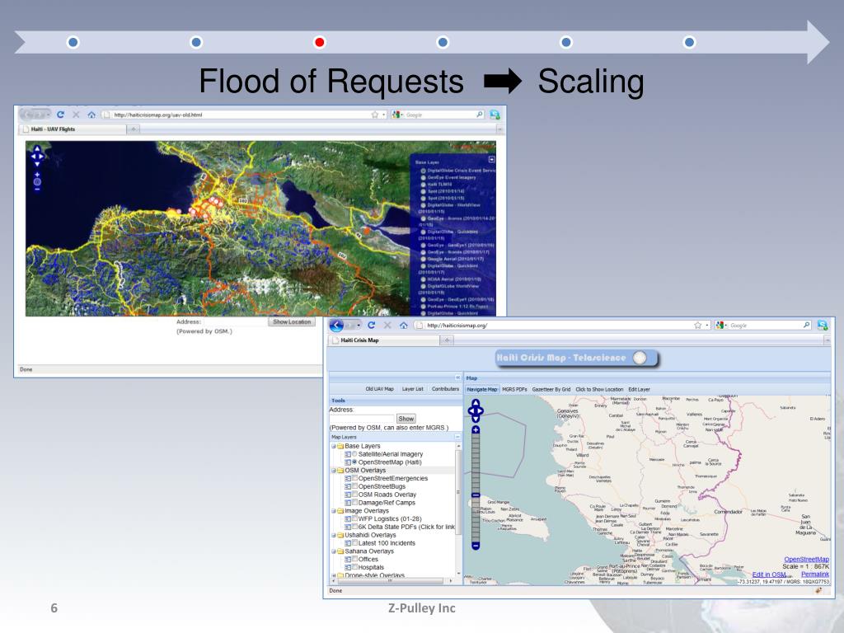This screenshot has height=633, width=844.
Task: Zoom in on the UAV Flights map
Action: 37,175
